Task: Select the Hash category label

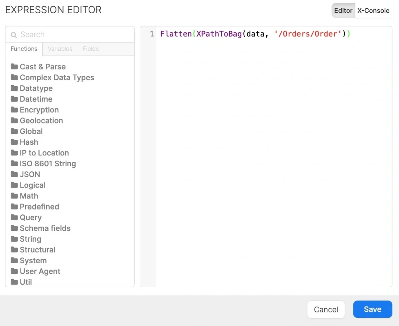Action: coord(29,142)
